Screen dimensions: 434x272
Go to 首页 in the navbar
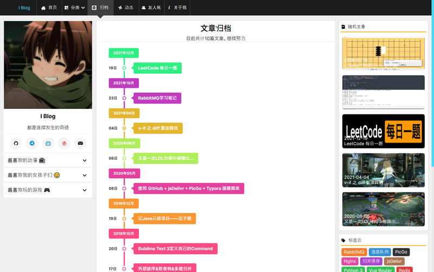click(x=49, y=8)
